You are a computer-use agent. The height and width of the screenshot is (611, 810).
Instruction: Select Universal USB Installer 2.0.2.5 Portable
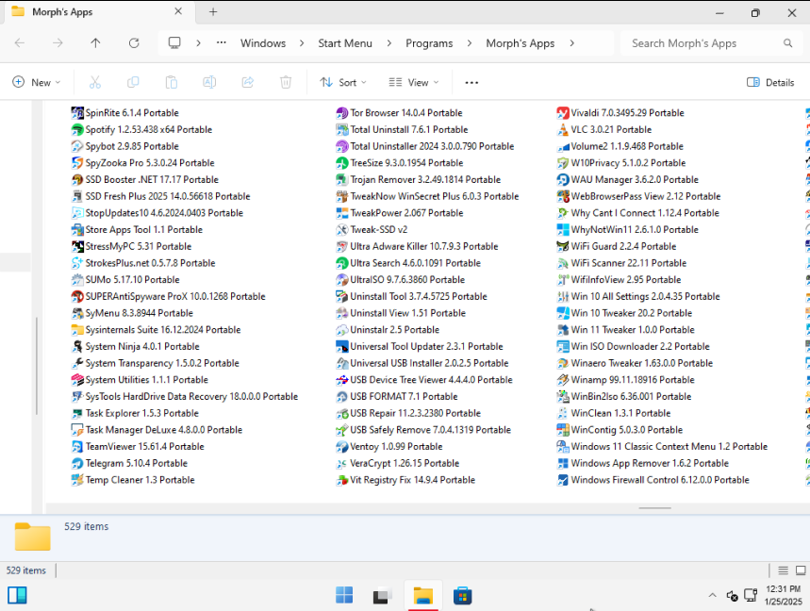[422, 363]
